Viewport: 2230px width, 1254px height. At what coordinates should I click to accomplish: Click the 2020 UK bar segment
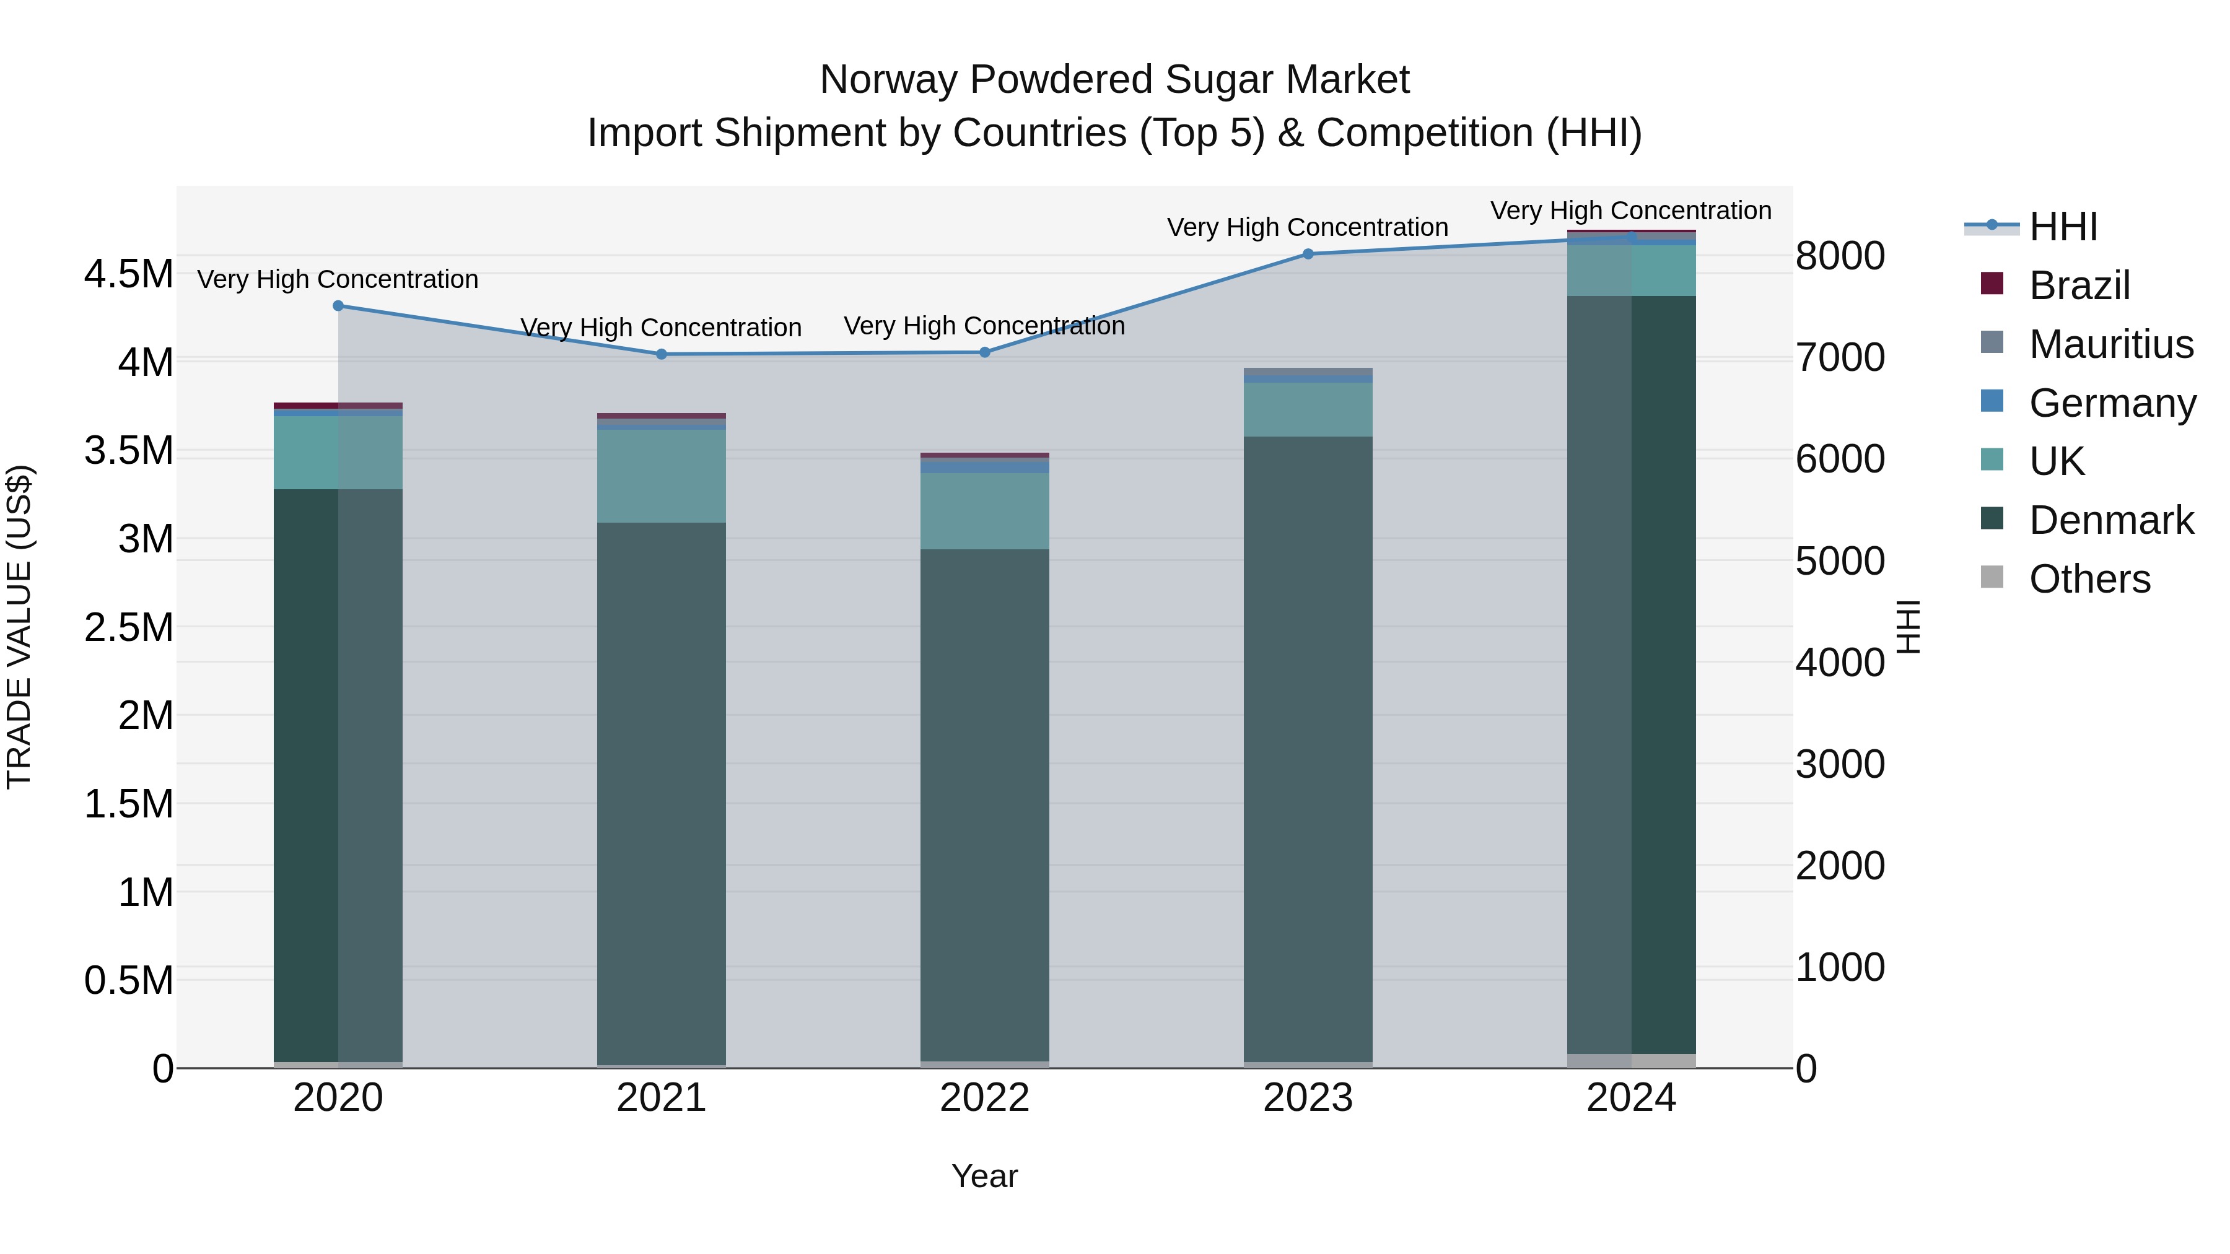(338, 453)
